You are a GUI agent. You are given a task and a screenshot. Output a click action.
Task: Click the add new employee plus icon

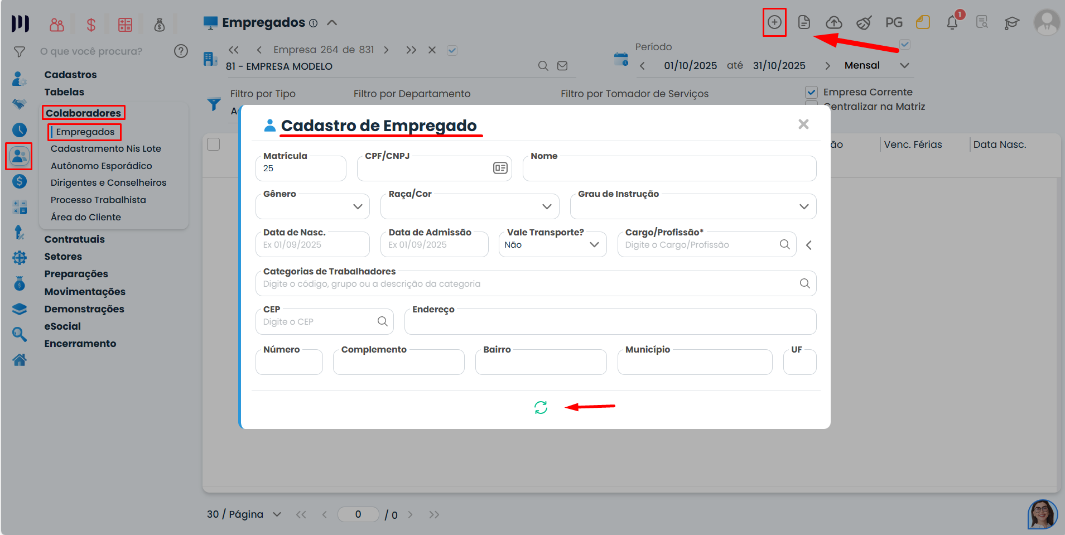point(774,22)
